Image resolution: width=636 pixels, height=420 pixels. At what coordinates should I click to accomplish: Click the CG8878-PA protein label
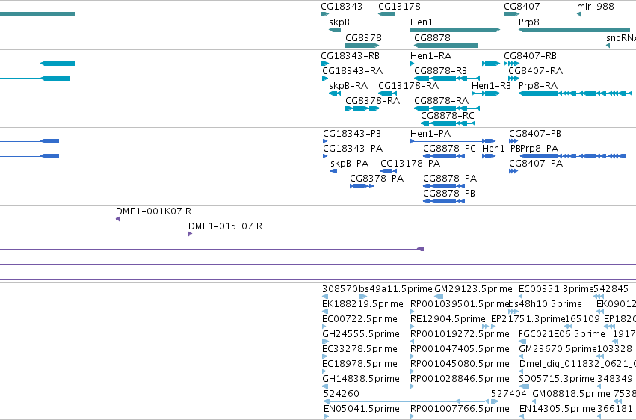tap(450, 179)
